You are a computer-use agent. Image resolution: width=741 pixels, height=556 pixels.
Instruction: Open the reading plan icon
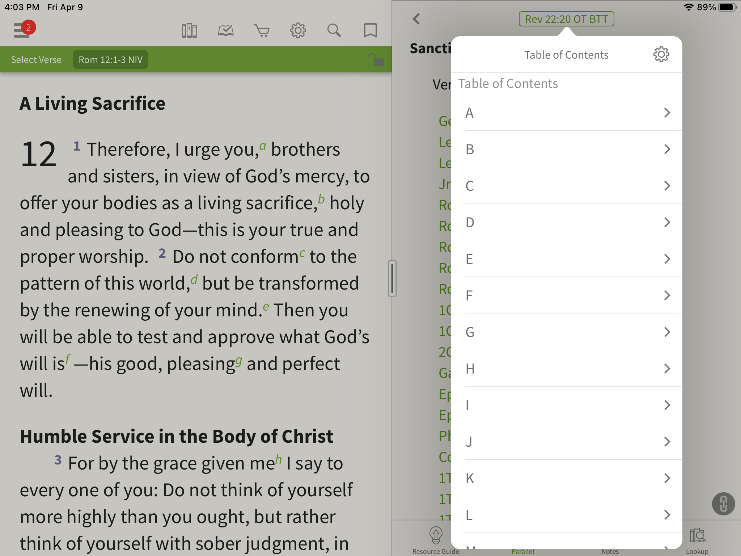click(225, 31)
